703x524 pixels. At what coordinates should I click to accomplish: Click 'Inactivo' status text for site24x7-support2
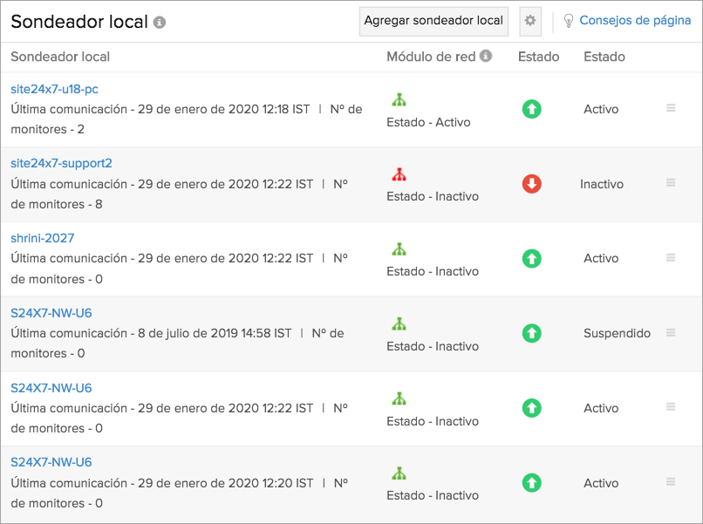click(602, 184)
